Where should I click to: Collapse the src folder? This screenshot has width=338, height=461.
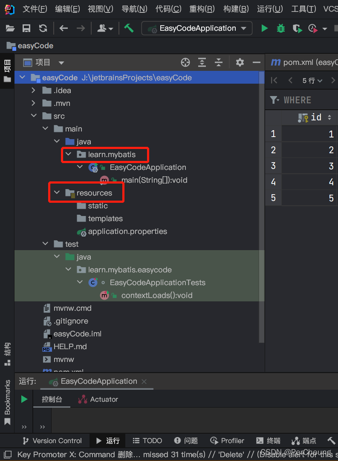[34, 116]
